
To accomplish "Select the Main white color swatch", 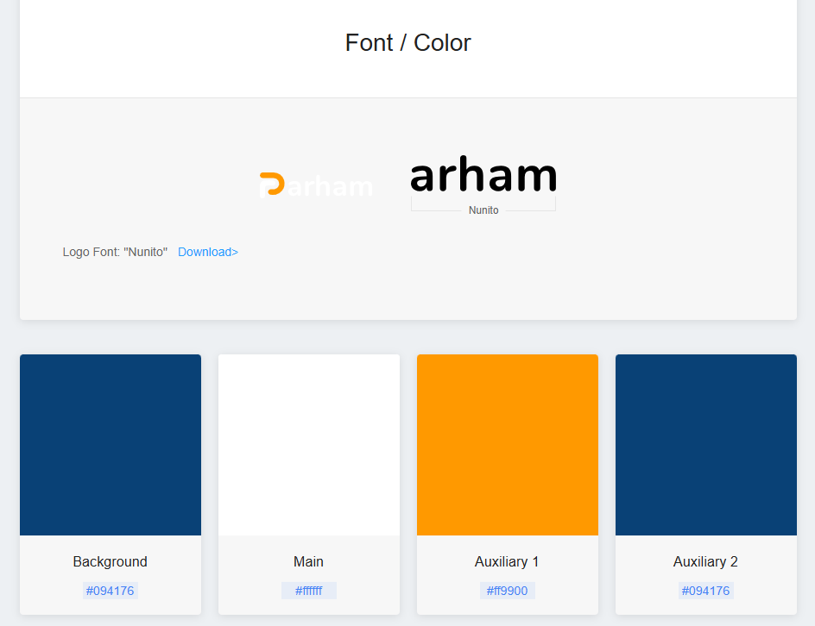I will coord(309,445).
